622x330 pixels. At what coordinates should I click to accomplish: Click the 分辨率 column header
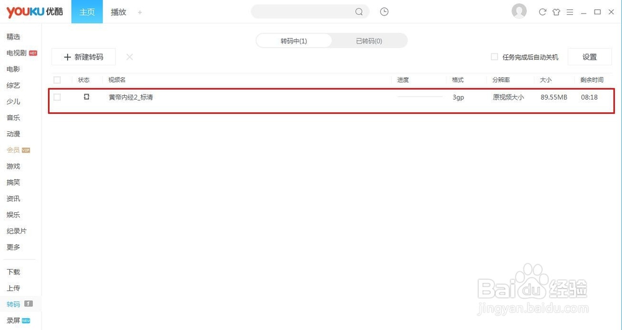tap(501, 80)
